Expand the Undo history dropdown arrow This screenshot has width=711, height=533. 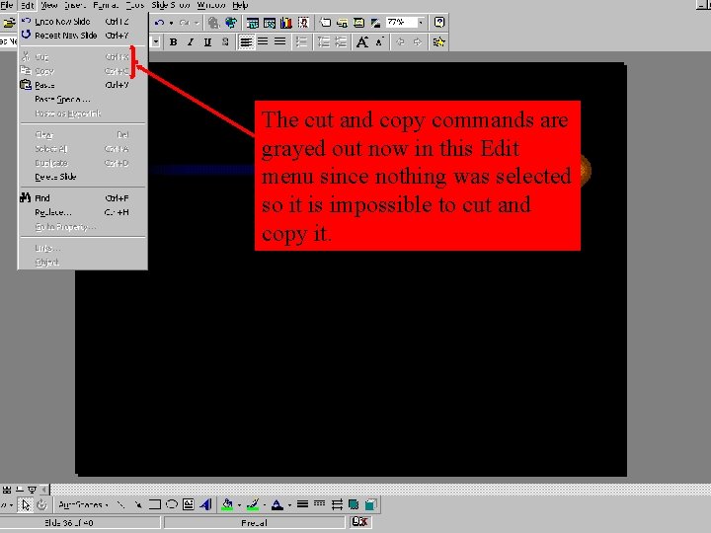171,23
